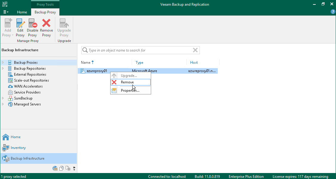Switch to the Home ribbon tab
Screen dimensions: 336x179
[x=22, y=12]
